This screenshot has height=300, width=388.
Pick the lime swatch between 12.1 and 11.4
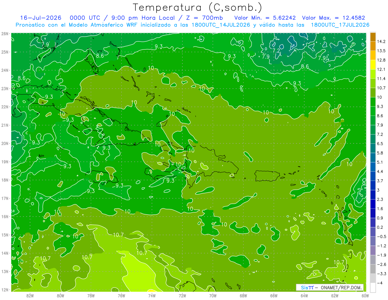click(x=373, y=74)
